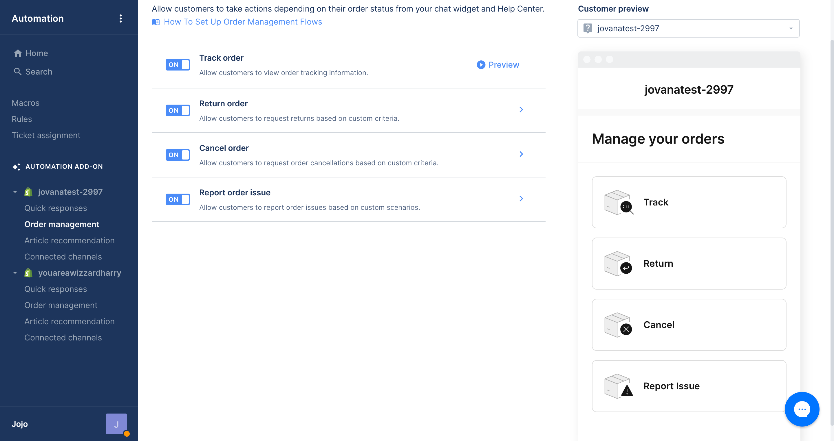Click the jovanatest-2997 store name in sidebar
The height and width of the screenshot is (441, 834).
pos(70,192)
